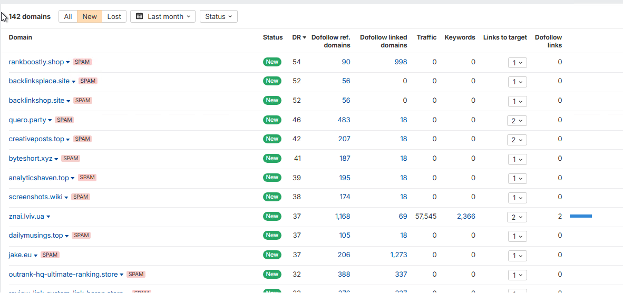Open screenshots.wiki domain link
This screenshot has height=293, width=623.
pyautogui.click(x=35, y=197)
